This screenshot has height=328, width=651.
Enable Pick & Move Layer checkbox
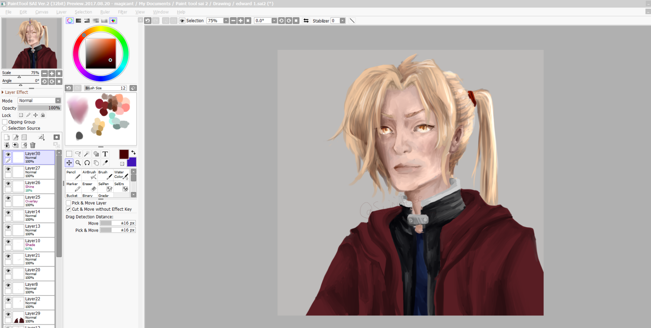pos(68,203)
